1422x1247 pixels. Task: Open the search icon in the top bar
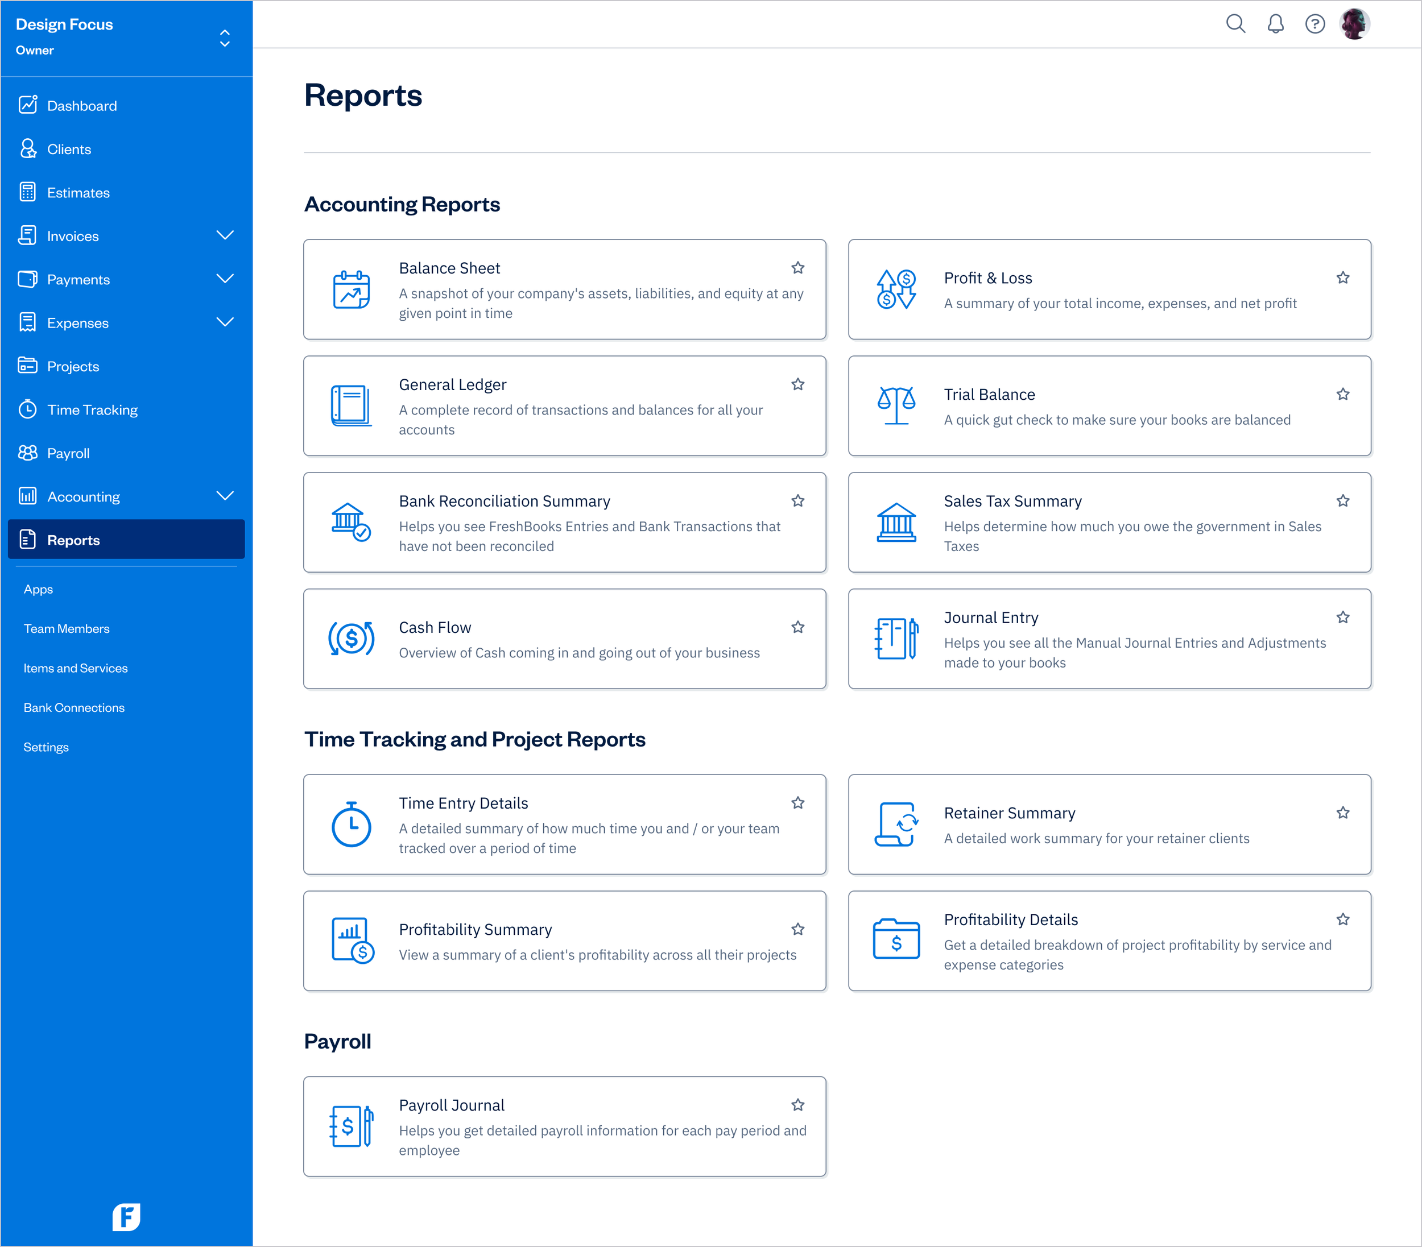(1236, 23)
